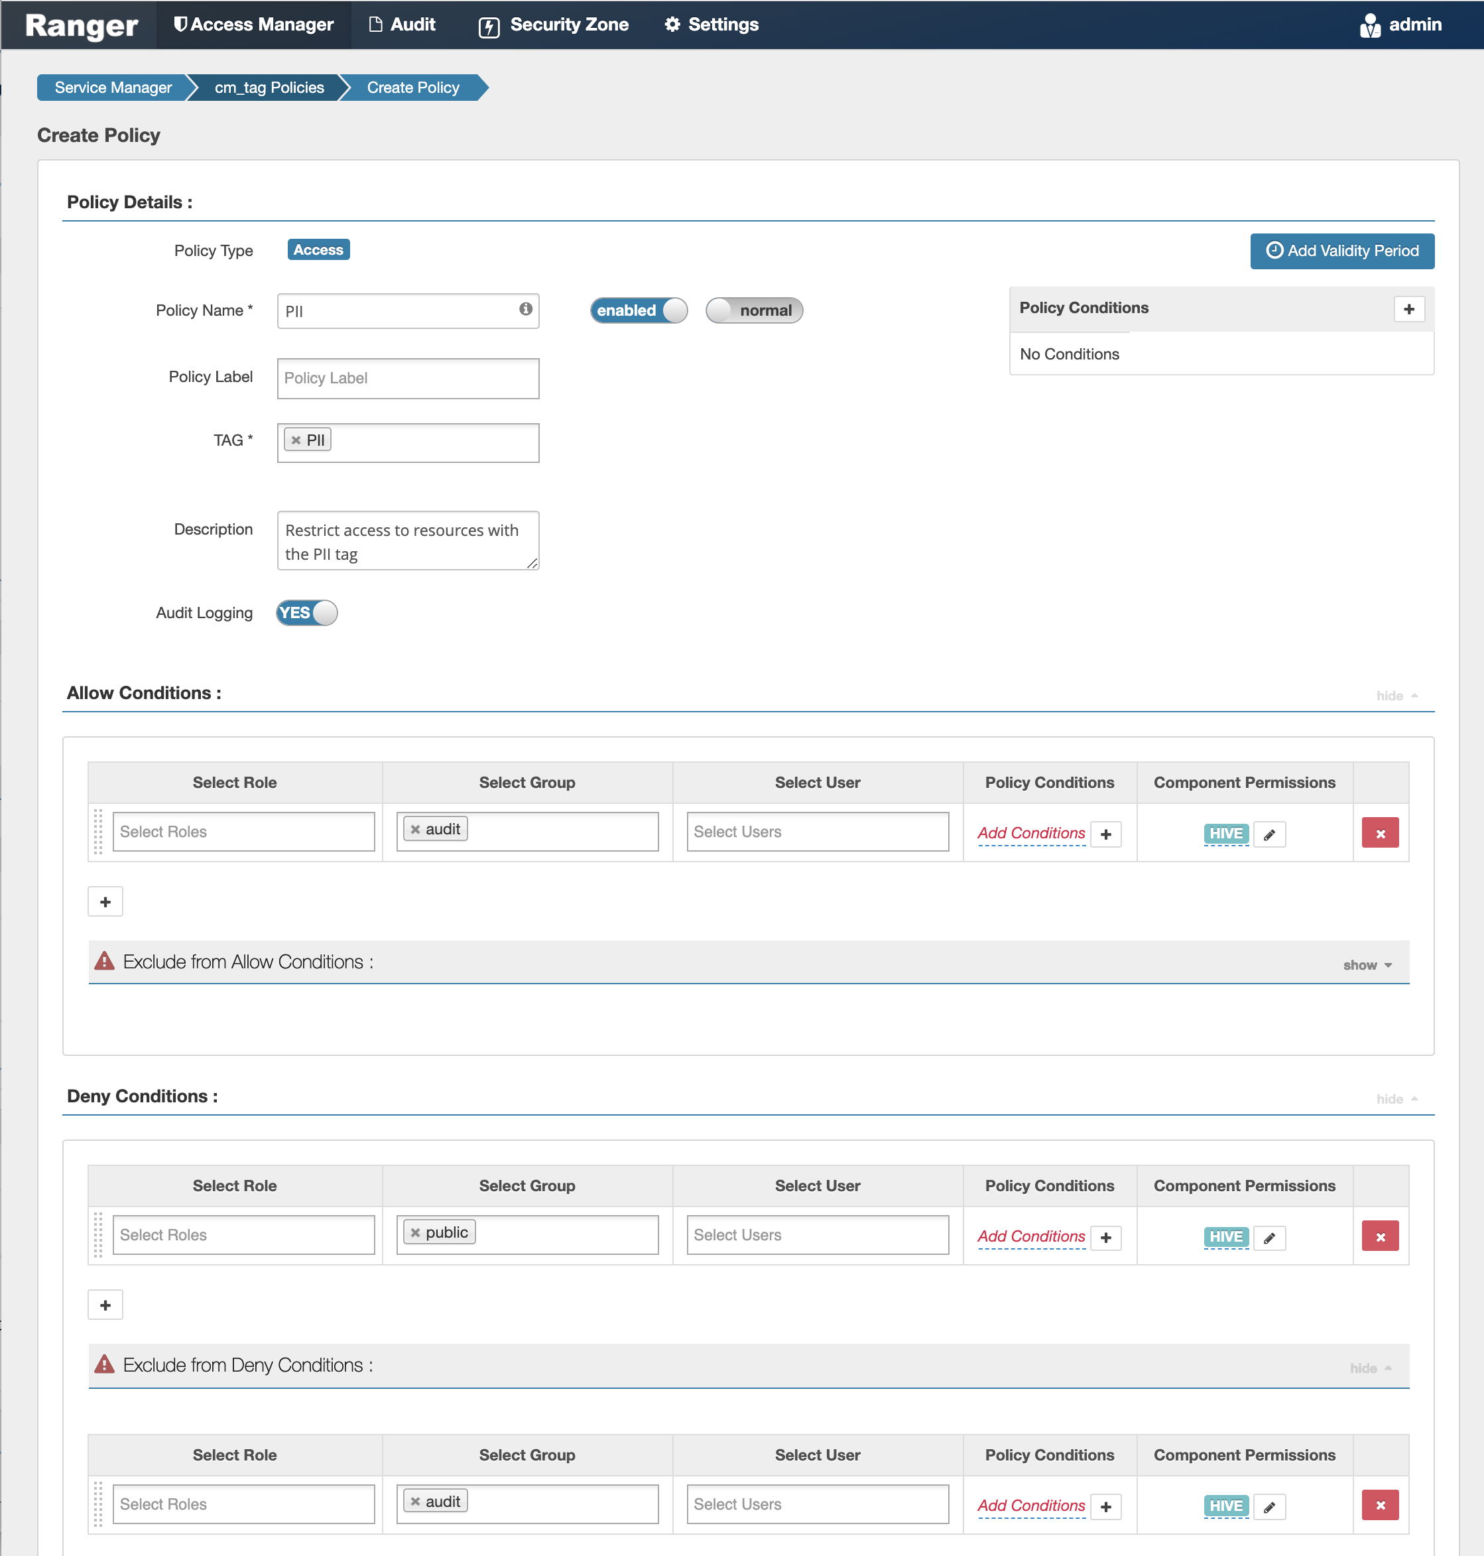This screenshot has width=1484, height=1556.
Task: Toggle the normal override switch
Action: pos(753,310)
